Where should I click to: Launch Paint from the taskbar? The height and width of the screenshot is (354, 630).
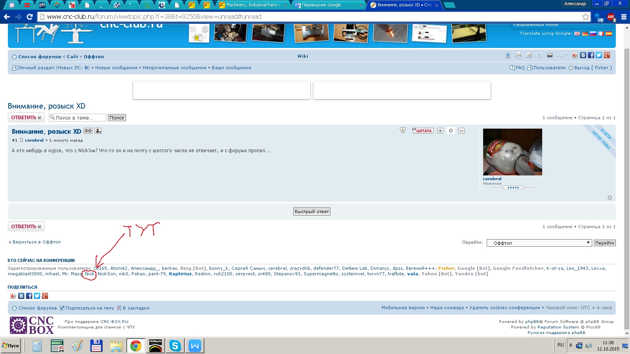[76, 346]
